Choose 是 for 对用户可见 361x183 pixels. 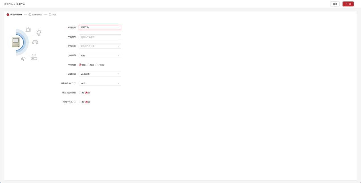coord(80,102)
